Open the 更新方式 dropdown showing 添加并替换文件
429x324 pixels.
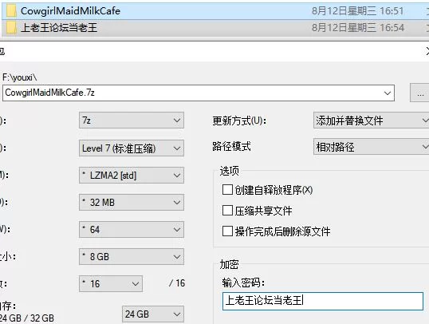click(x=371, y=121)
